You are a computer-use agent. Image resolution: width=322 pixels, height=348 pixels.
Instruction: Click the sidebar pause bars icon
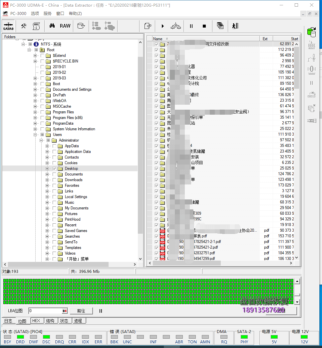click(312, 83)
